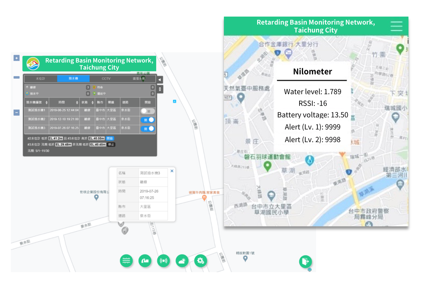Viewport: 427px width, 289px height.
Task: Toggle the switch for 測試抽水機3
Action: (x=147, y=128)
